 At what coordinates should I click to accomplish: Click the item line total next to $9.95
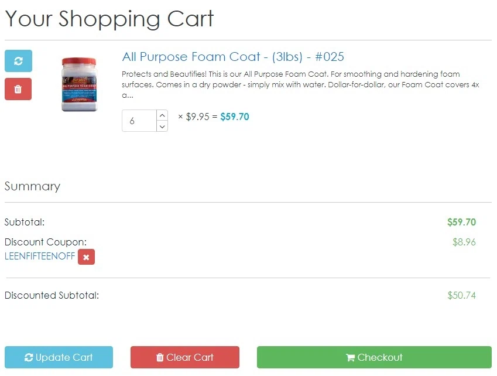point(235,117)
